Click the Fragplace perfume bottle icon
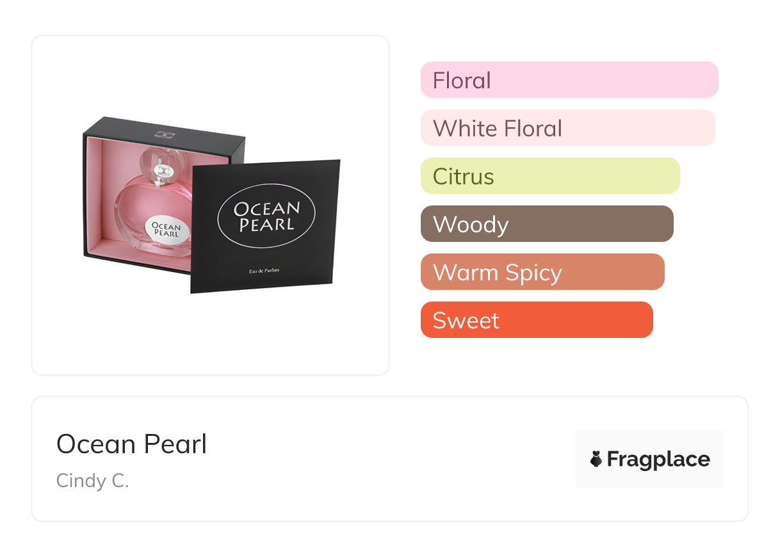This screenshot has height=553, width=780. 596,459
